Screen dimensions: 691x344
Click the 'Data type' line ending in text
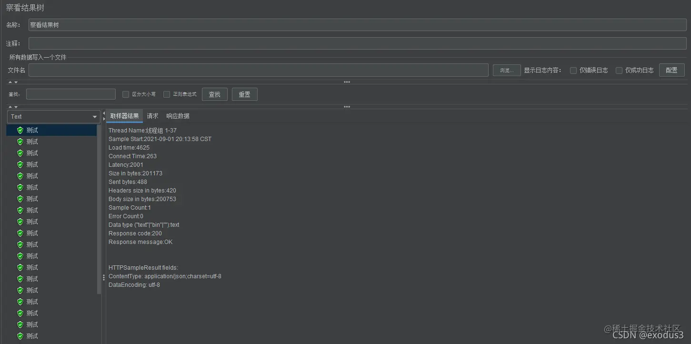[144, 225]
